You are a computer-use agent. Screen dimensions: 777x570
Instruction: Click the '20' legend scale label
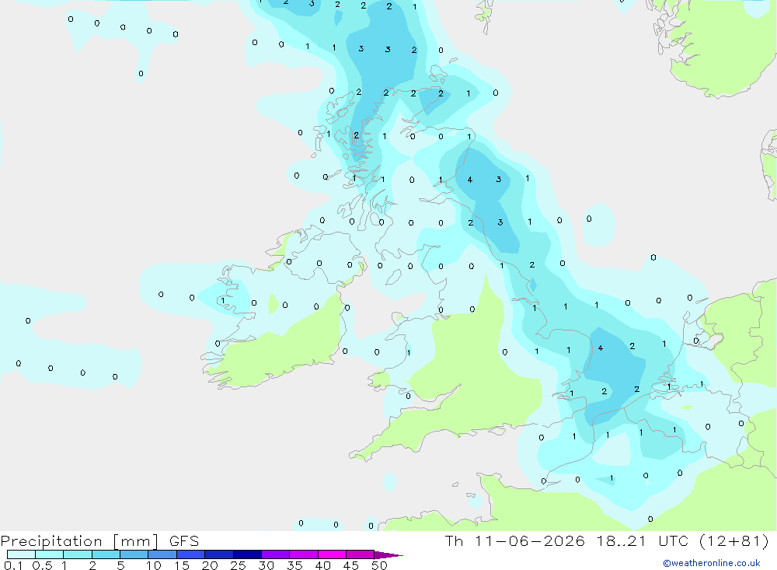pyautogui.click(x=210, y=565)
